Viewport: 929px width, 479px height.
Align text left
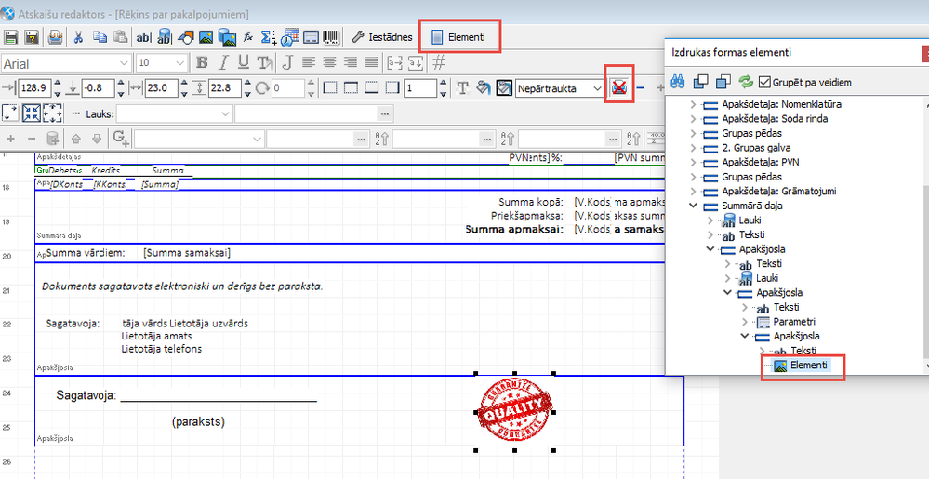point(308,61)
